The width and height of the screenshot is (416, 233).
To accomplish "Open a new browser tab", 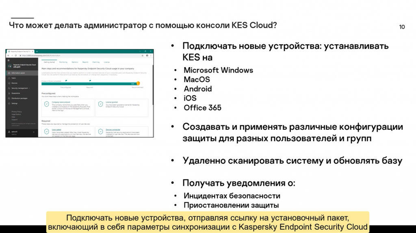I will [37, 52].
